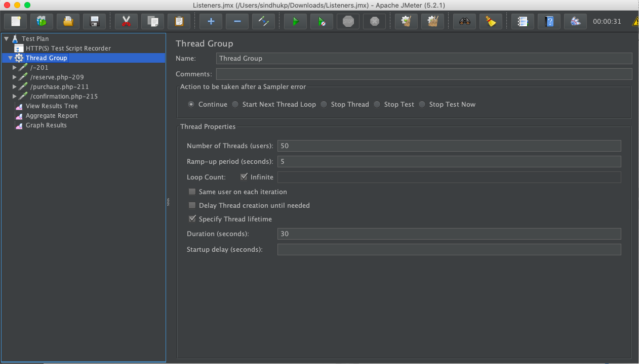Click Start no pauses icon

pyautogui.click(x=322, y=22)
